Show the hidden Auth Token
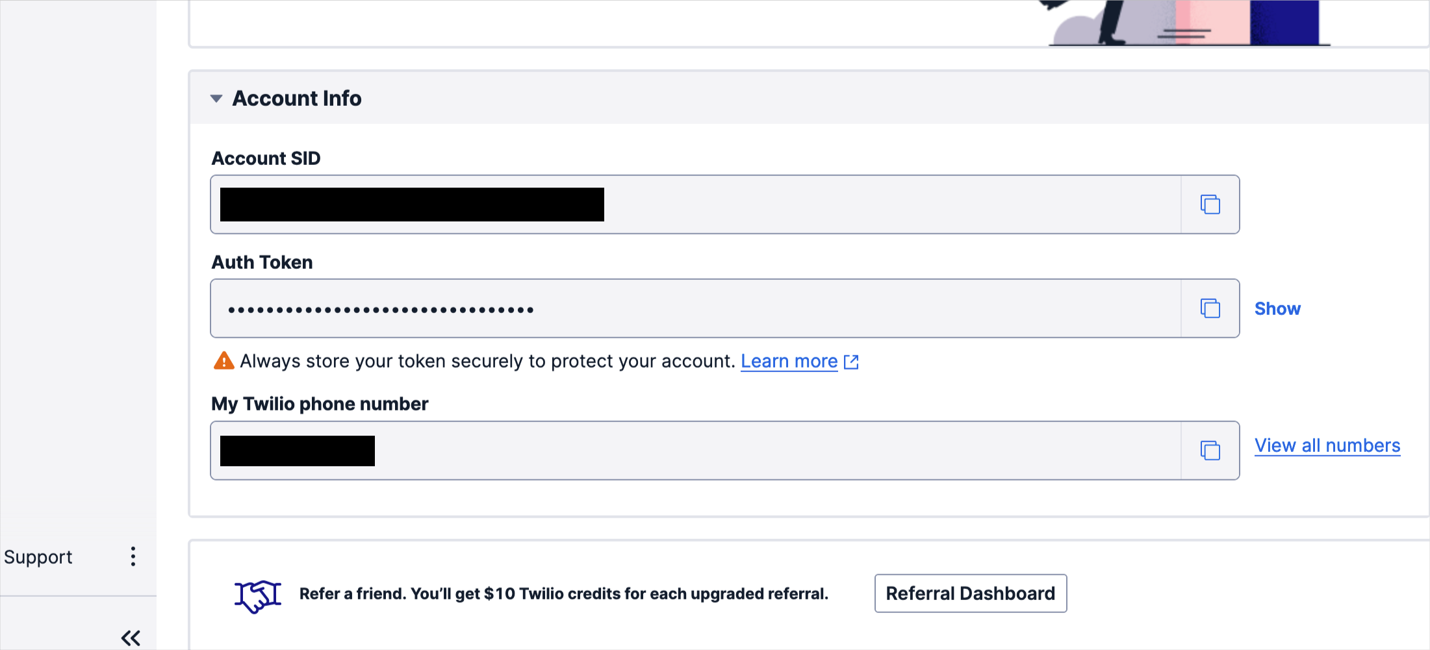 (x=1277, y=309)
